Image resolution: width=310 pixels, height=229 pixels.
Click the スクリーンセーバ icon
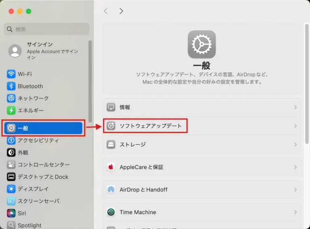tap(11, 201)
